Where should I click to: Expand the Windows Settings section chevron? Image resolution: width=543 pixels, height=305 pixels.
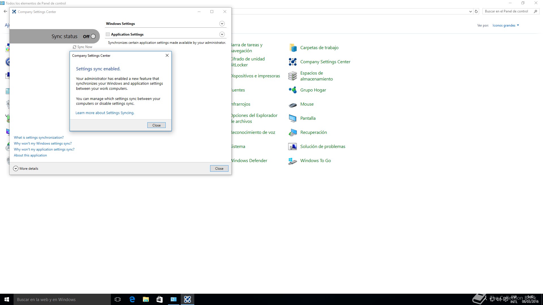pyautogui.click(x=222, y=24)
